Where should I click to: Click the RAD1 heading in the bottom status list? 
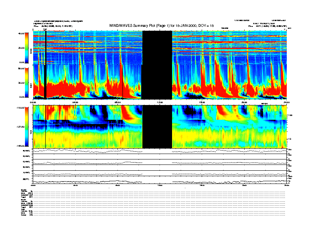[x=23, y=200]
